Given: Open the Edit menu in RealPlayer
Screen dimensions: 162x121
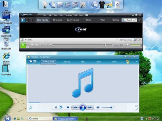Looking at the screenshot, I should click(x=50, y=15).
